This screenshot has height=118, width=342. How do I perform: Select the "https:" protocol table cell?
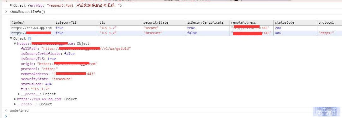point(330,33)
